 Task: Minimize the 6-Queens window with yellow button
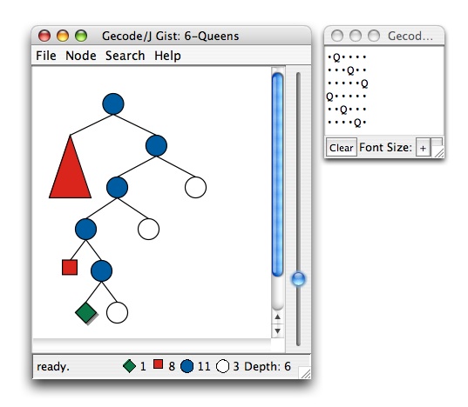click(63, 36)
